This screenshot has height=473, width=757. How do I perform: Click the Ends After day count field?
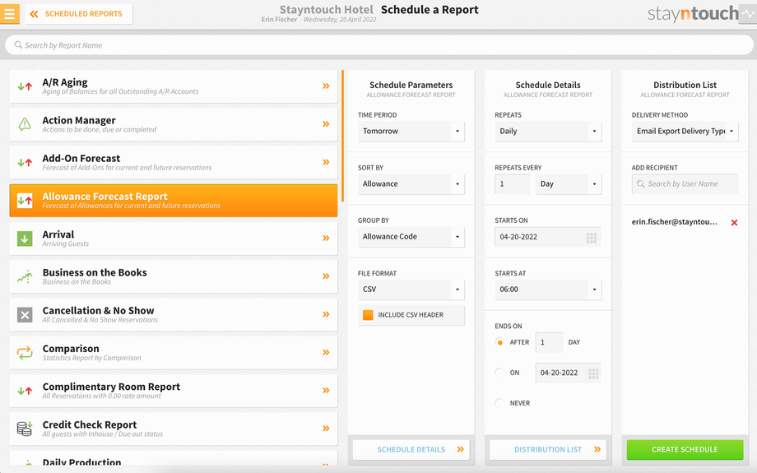coord(550,342)
